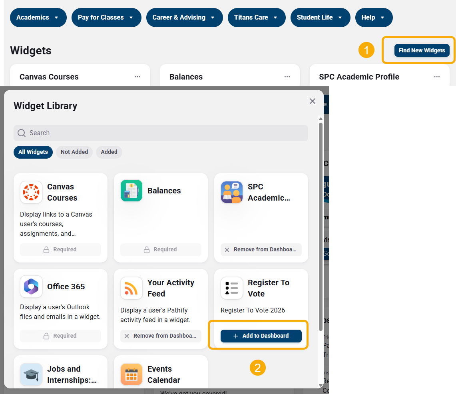Click the Required button under Balances
The width and height of the screenshot is (456, 394).
coord(161,249)
